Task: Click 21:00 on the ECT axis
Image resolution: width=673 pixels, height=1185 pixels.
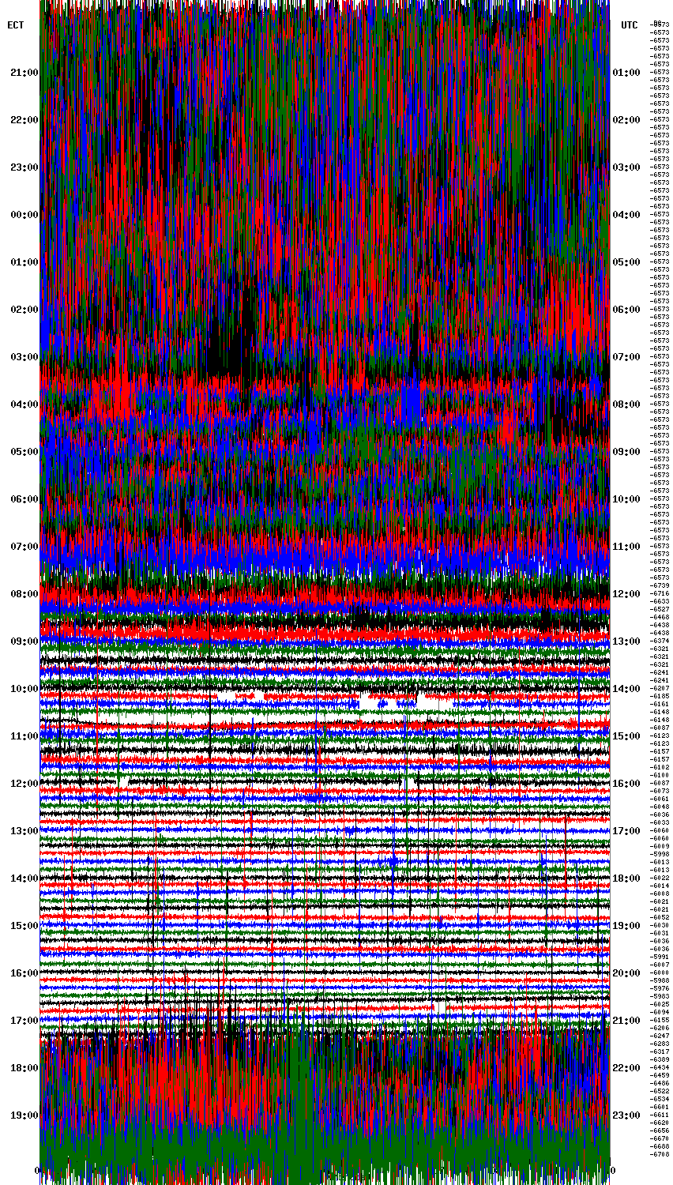Action: [x=24, y=72]
